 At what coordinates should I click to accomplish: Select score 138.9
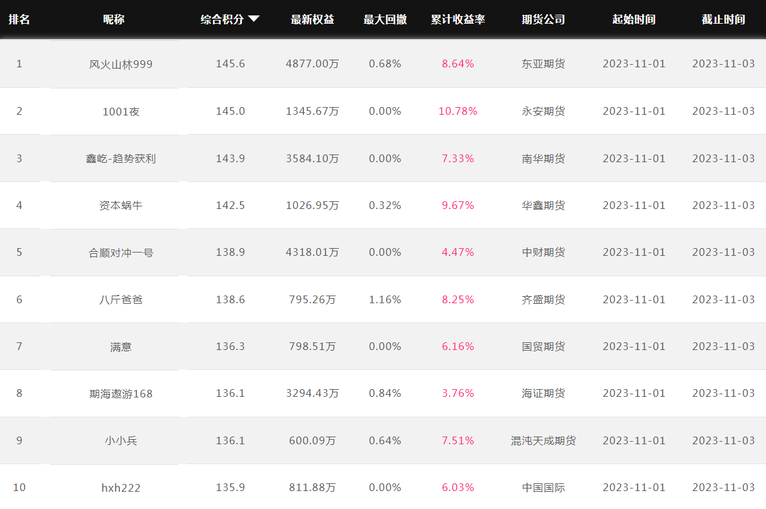pos(230,253)
